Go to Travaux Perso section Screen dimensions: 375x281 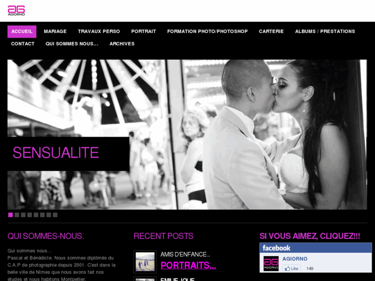(99, 31)
